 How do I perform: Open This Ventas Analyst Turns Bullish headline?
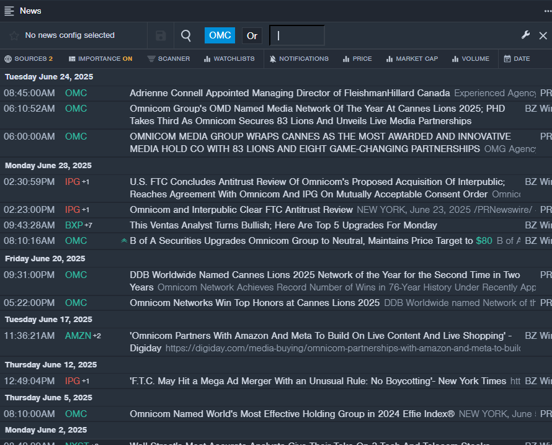[283, 225]
